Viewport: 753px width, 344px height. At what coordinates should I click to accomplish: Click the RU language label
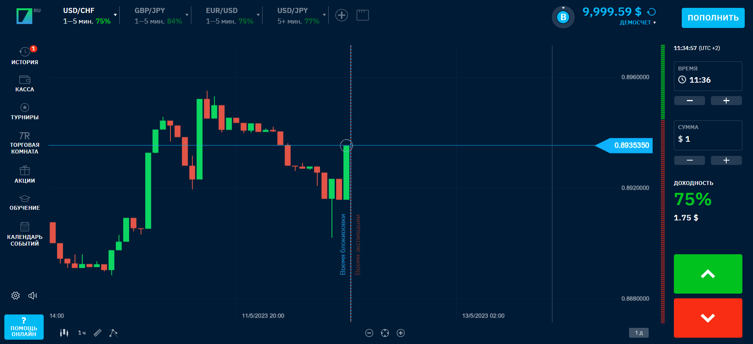click(x=37, y=11)
